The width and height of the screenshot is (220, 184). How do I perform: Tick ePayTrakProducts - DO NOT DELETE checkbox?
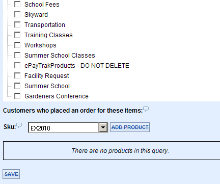[x=17, y=65]
